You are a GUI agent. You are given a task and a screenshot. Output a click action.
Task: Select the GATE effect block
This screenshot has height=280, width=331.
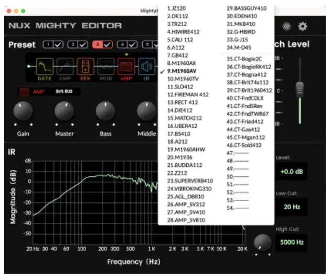pos(45,66)
